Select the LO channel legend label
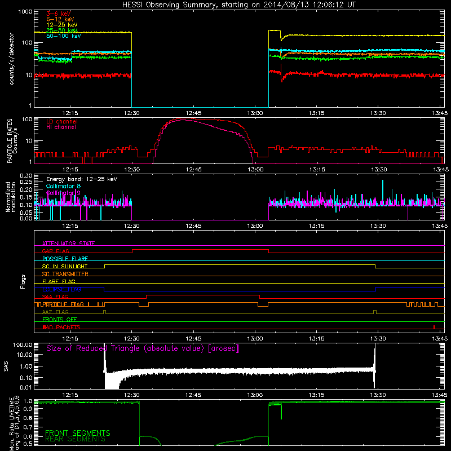Viewport: 451px width, 451px height. (62, 121)
